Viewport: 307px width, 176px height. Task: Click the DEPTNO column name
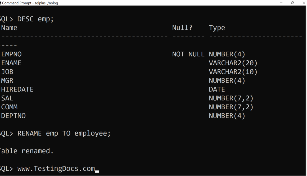(13, 116)
